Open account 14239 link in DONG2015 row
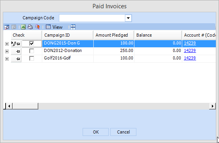This screenshot has height=143, width=219. (190, 43)
